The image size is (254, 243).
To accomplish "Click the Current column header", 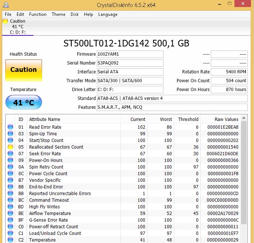I will (134, 119).
